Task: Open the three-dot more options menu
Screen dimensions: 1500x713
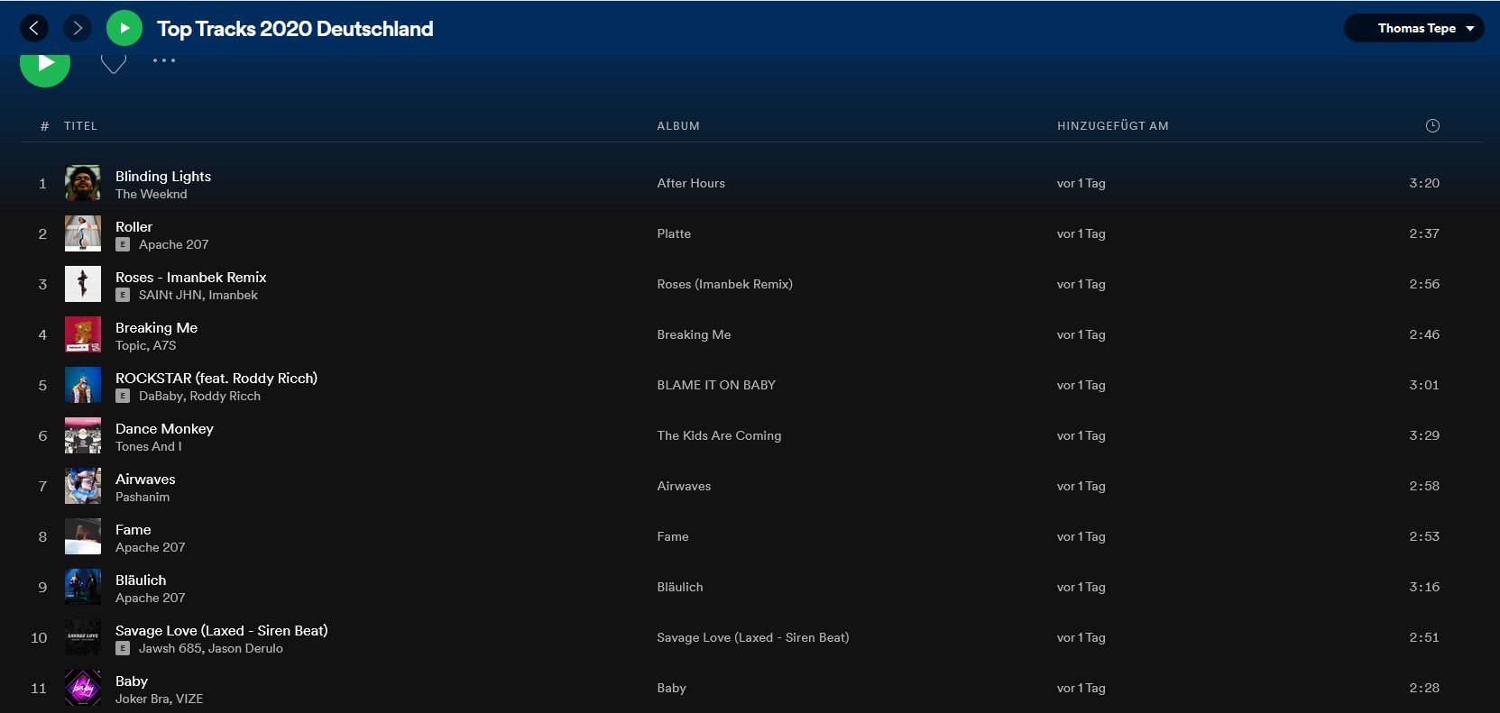Action: tap(164, 60)
